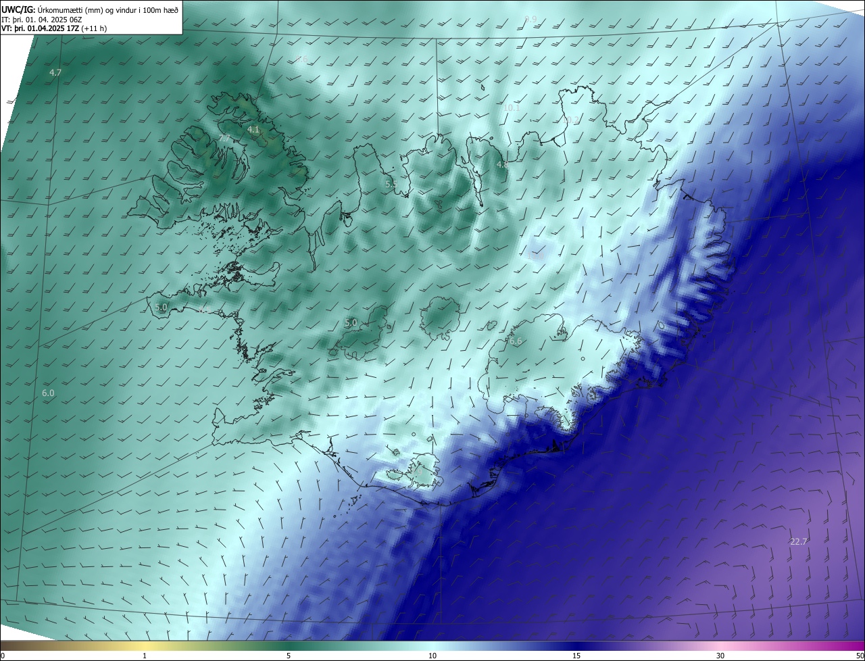Click the 4.8 value label
This screenshot has width=865, height=661.
click(503, 164)
